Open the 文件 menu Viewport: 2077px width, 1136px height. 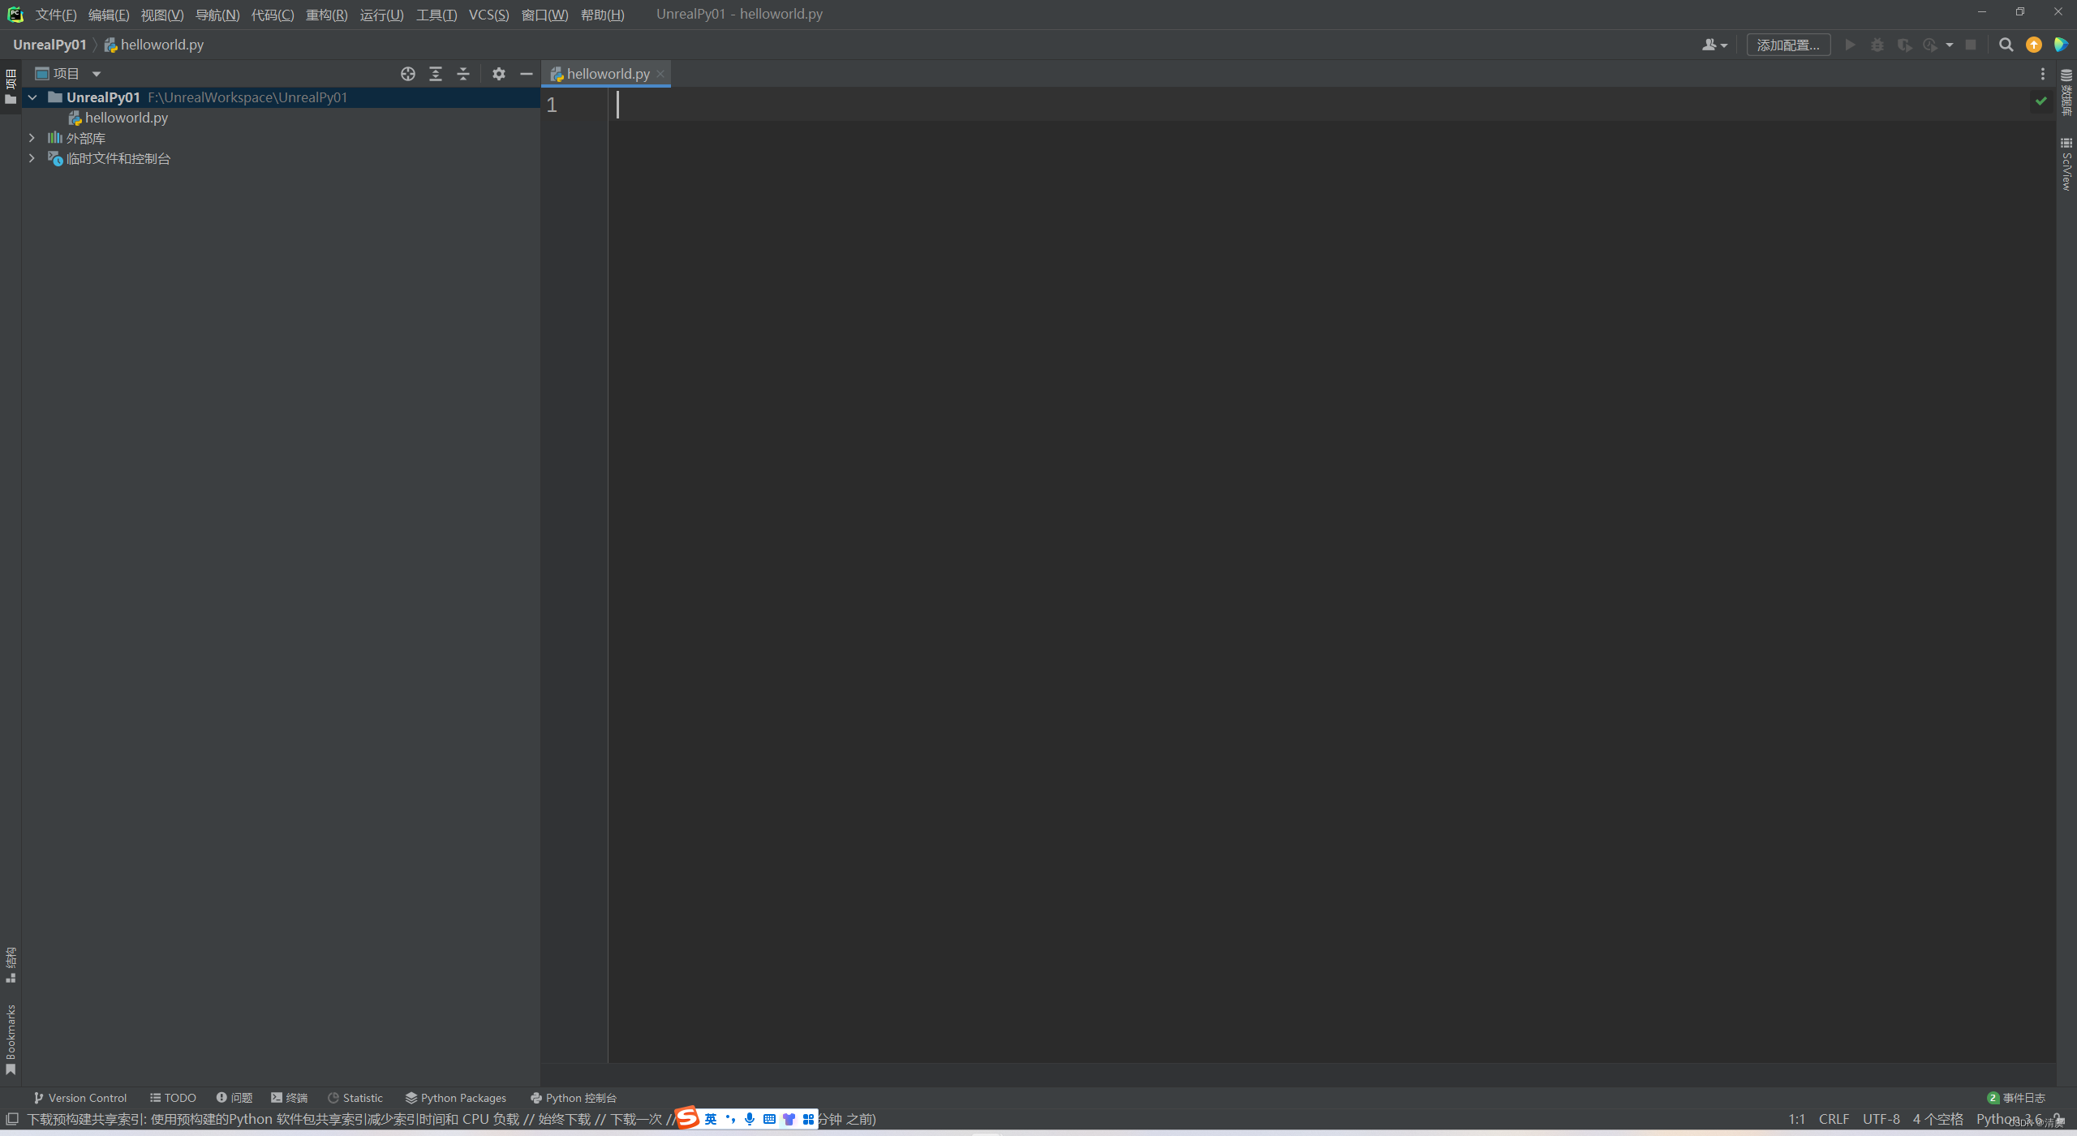point(55,14)
